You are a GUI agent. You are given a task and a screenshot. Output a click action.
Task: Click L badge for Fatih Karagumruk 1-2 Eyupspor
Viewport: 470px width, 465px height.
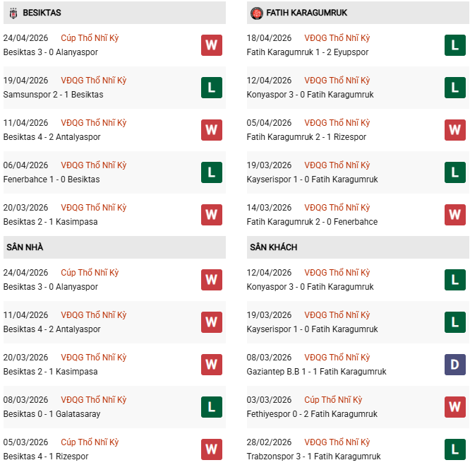(455, 45)
